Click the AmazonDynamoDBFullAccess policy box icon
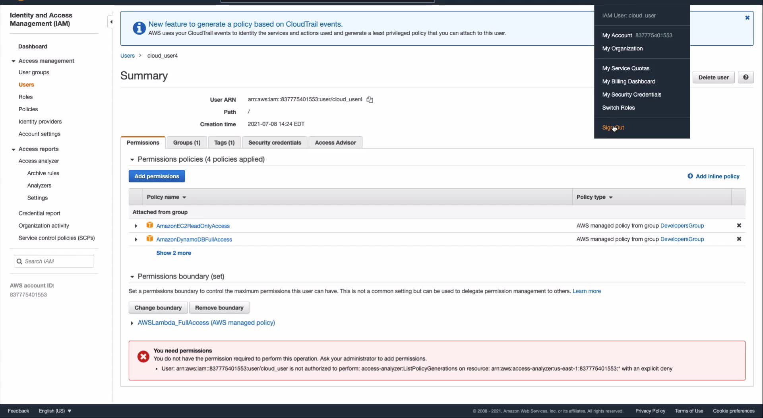 click(x=149, y=239)
